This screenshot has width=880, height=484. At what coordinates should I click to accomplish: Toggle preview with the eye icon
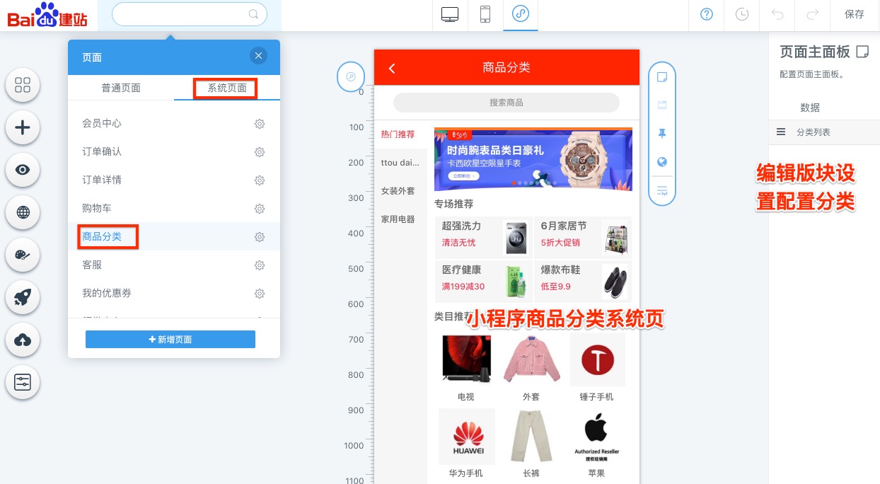point(23,170)
